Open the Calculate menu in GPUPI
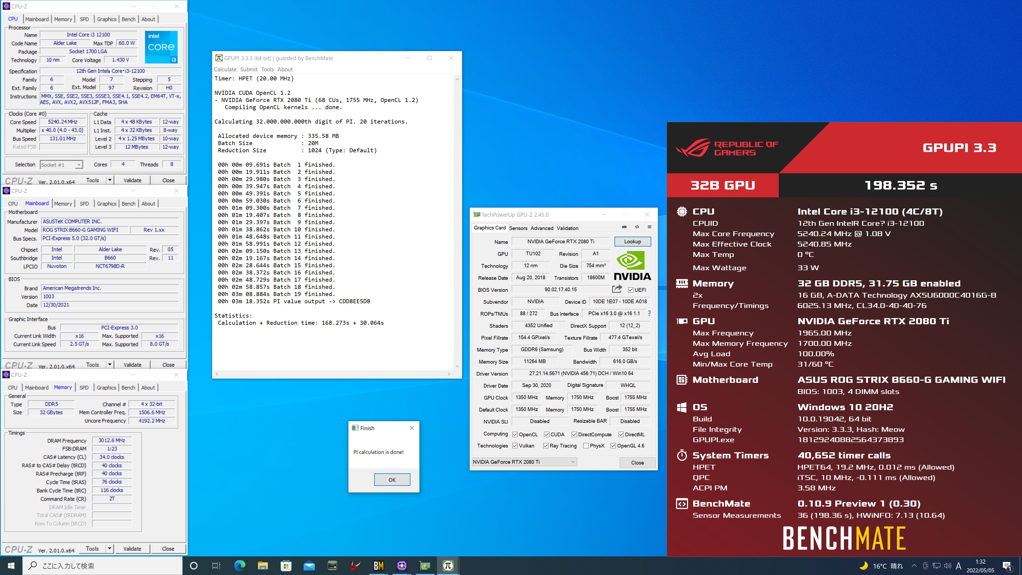 click(x=225, y=69)
